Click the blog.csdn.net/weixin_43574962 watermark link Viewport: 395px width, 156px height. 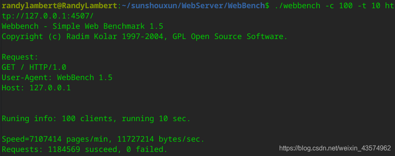point(335,148)
